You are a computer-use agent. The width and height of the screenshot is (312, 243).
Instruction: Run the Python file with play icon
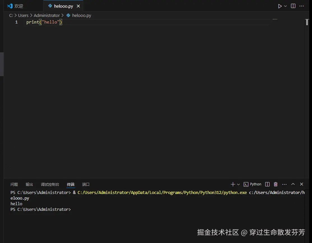coord(280,6)
